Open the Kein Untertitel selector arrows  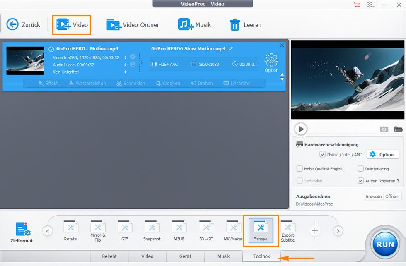tap(125, 72)
